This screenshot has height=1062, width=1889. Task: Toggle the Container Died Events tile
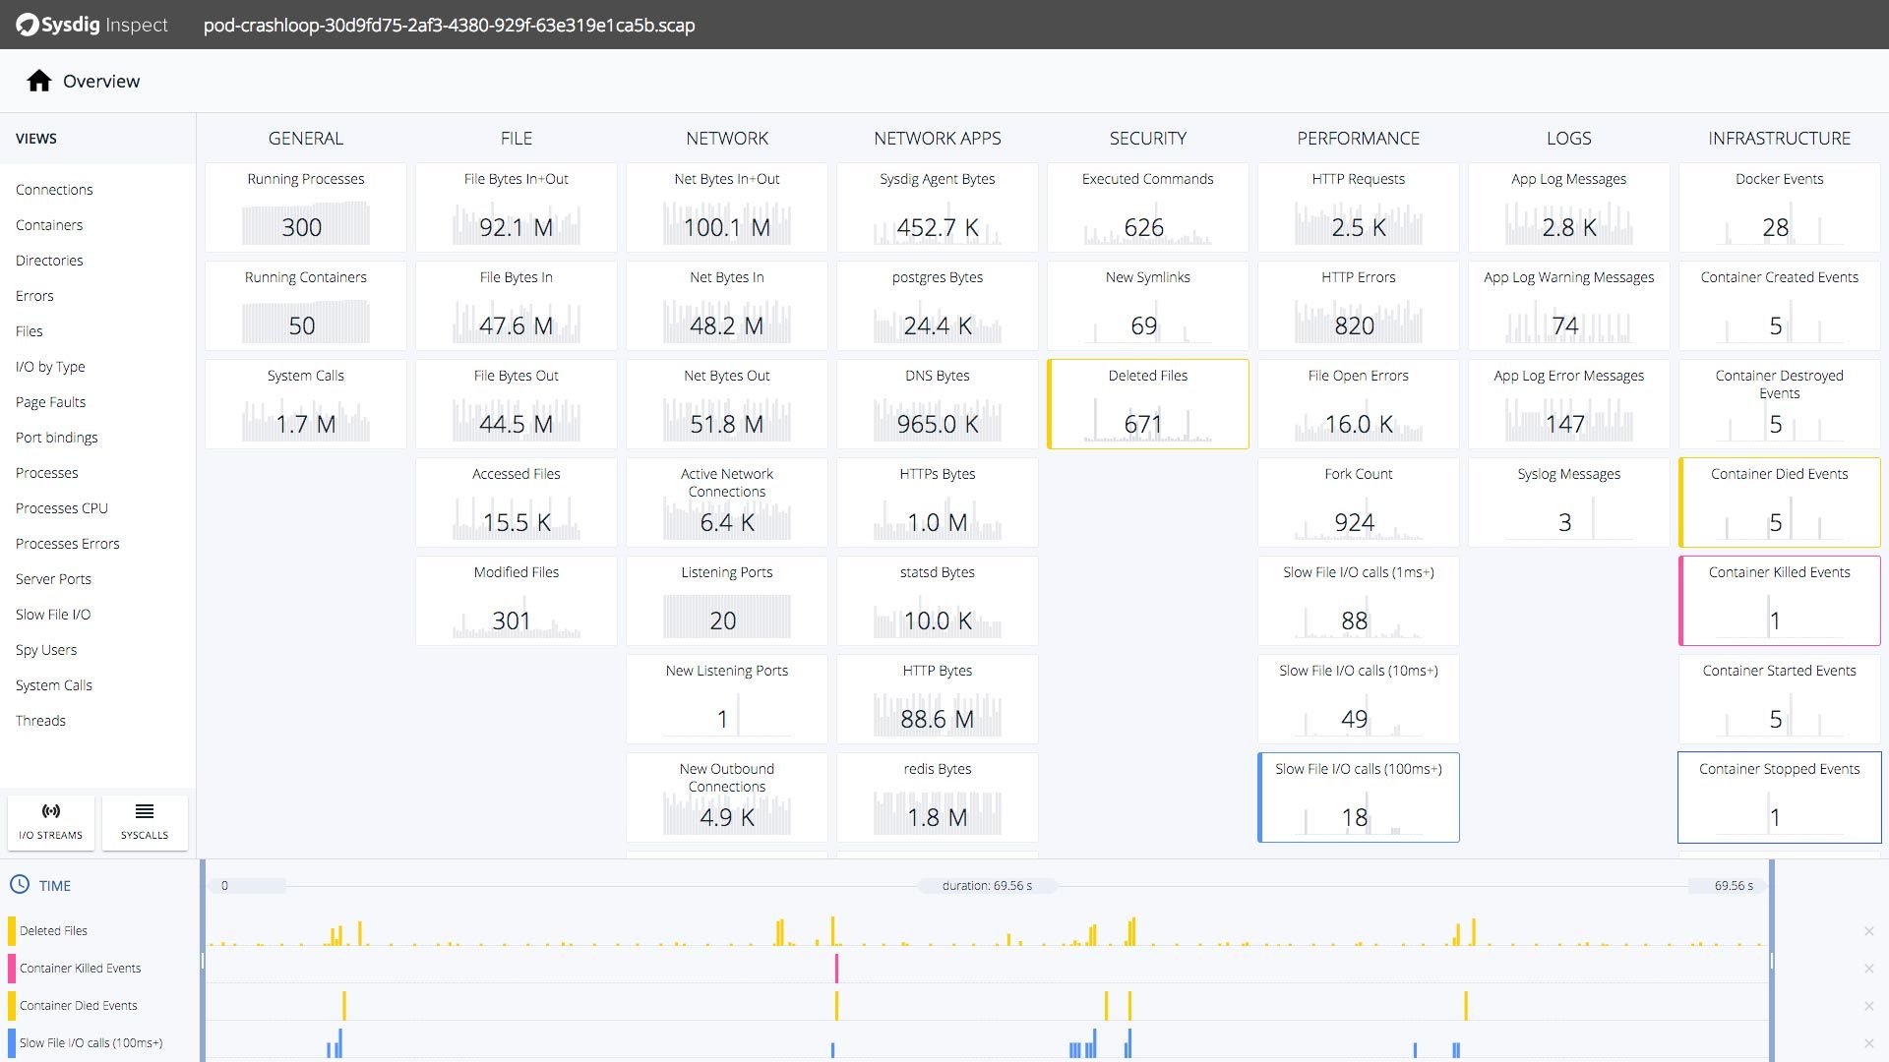(1779, 502)
